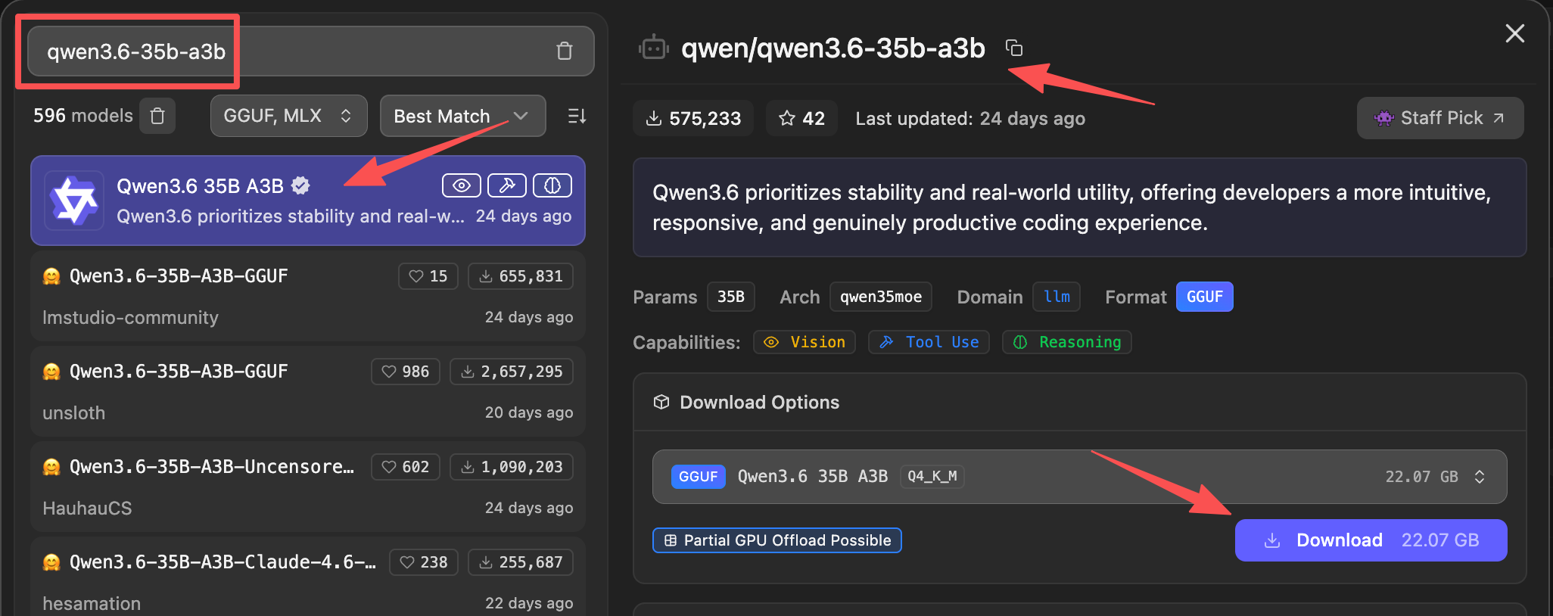Click the vision eye icon on Qwen3.6 35B A3B card
This screenshot has height=616, width=1553.
click(462, 185)
